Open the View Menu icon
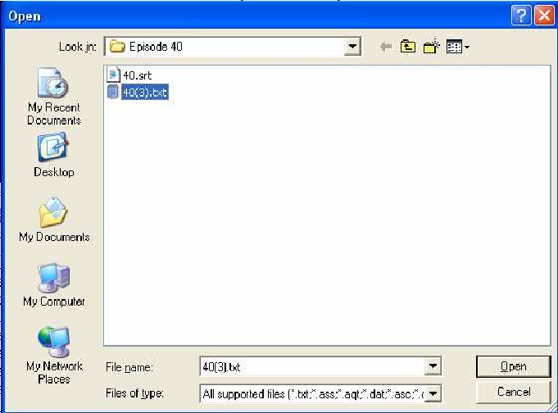 [x=458, y=47]
